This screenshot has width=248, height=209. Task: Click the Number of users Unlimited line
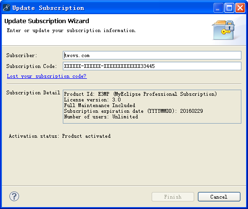coord(101,117)
